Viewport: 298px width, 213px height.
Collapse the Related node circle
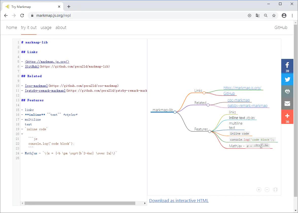[208, 105]
